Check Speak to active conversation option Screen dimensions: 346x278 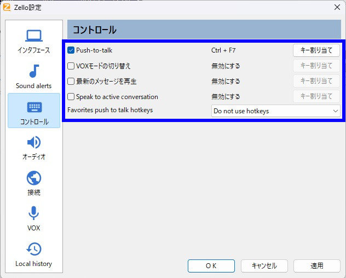71,96
